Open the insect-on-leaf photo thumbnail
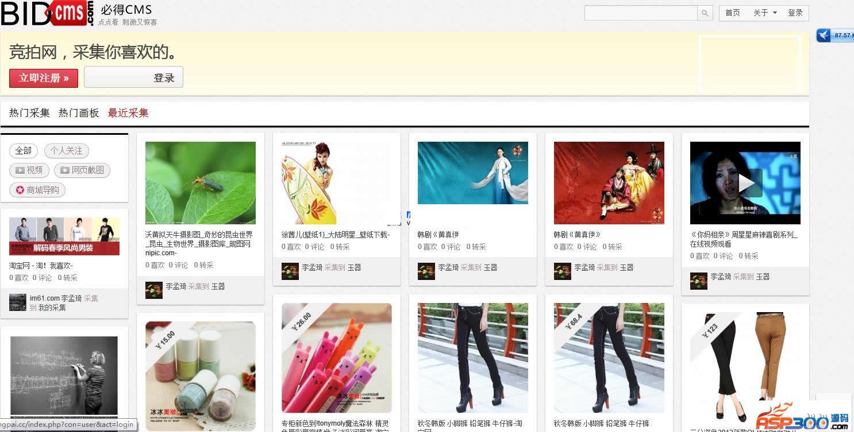 [201, 183]
